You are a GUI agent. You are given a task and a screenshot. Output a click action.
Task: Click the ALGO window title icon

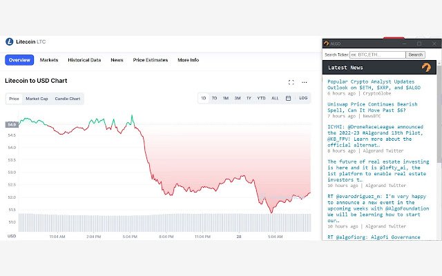click(327, 43)
